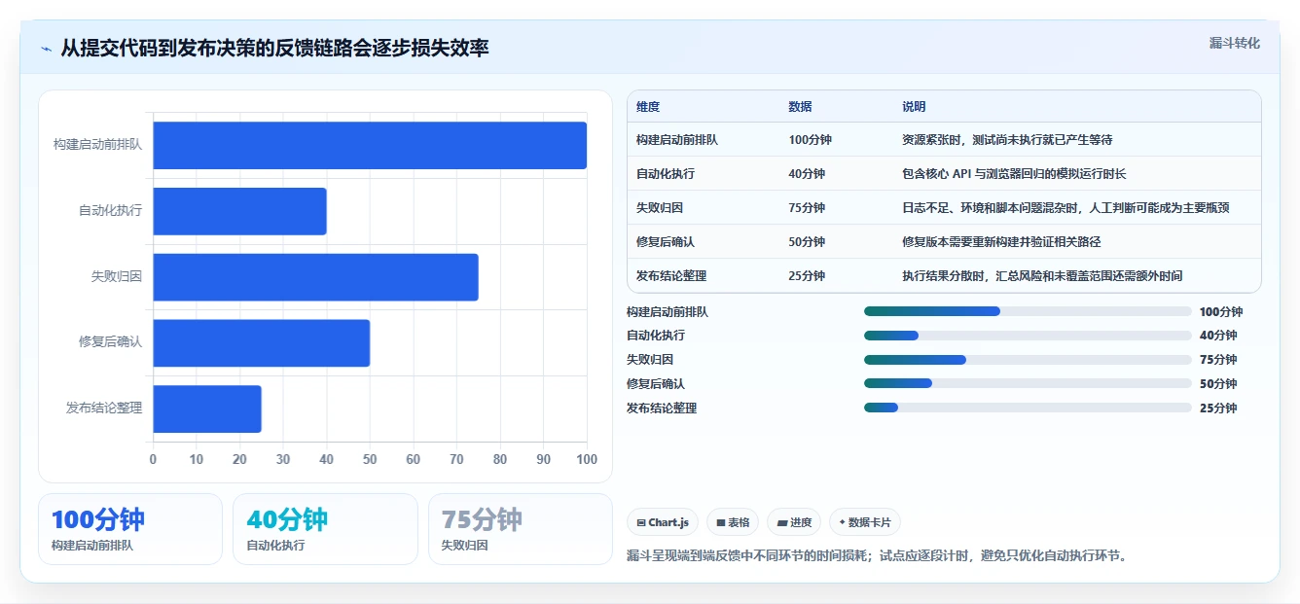Click table cell 自动化执行

[666, 174]
